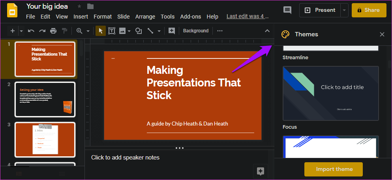The width and height of the screenshot is (392, 180).
Task: Open Present options dropdown arrow
Action: [x=344, y=10]
